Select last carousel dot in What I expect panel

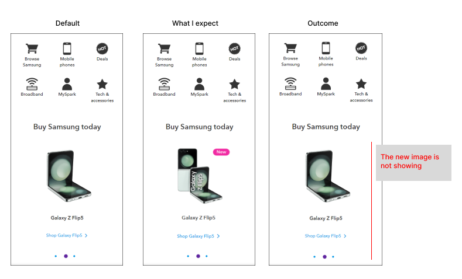coord(207,256)
